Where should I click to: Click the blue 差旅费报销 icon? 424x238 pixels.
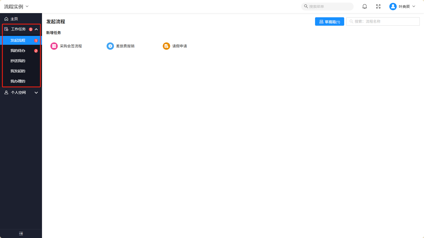pos(110,46)
